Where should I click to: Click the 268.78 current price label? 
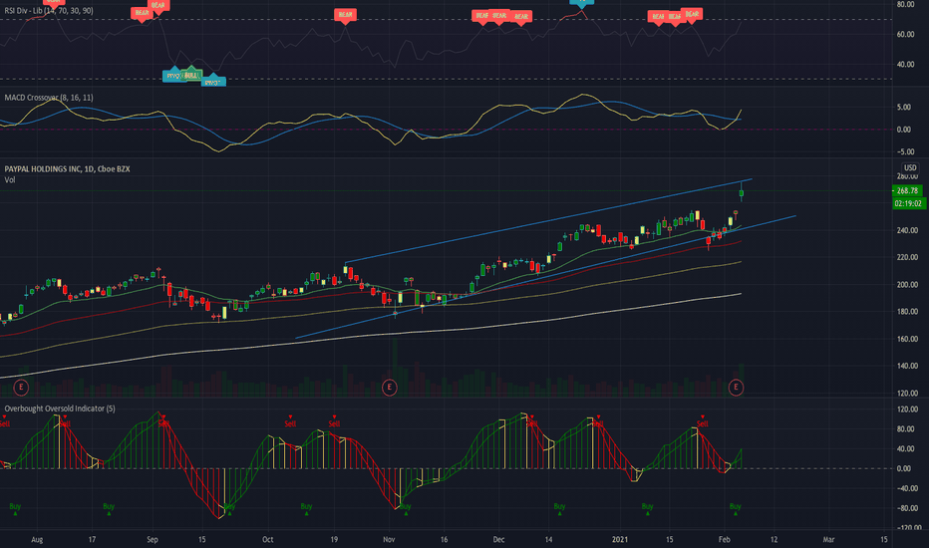pos(907,190)
